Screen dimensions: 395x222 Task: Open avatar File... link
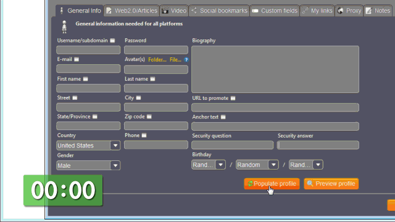click(x=175, y=60)
